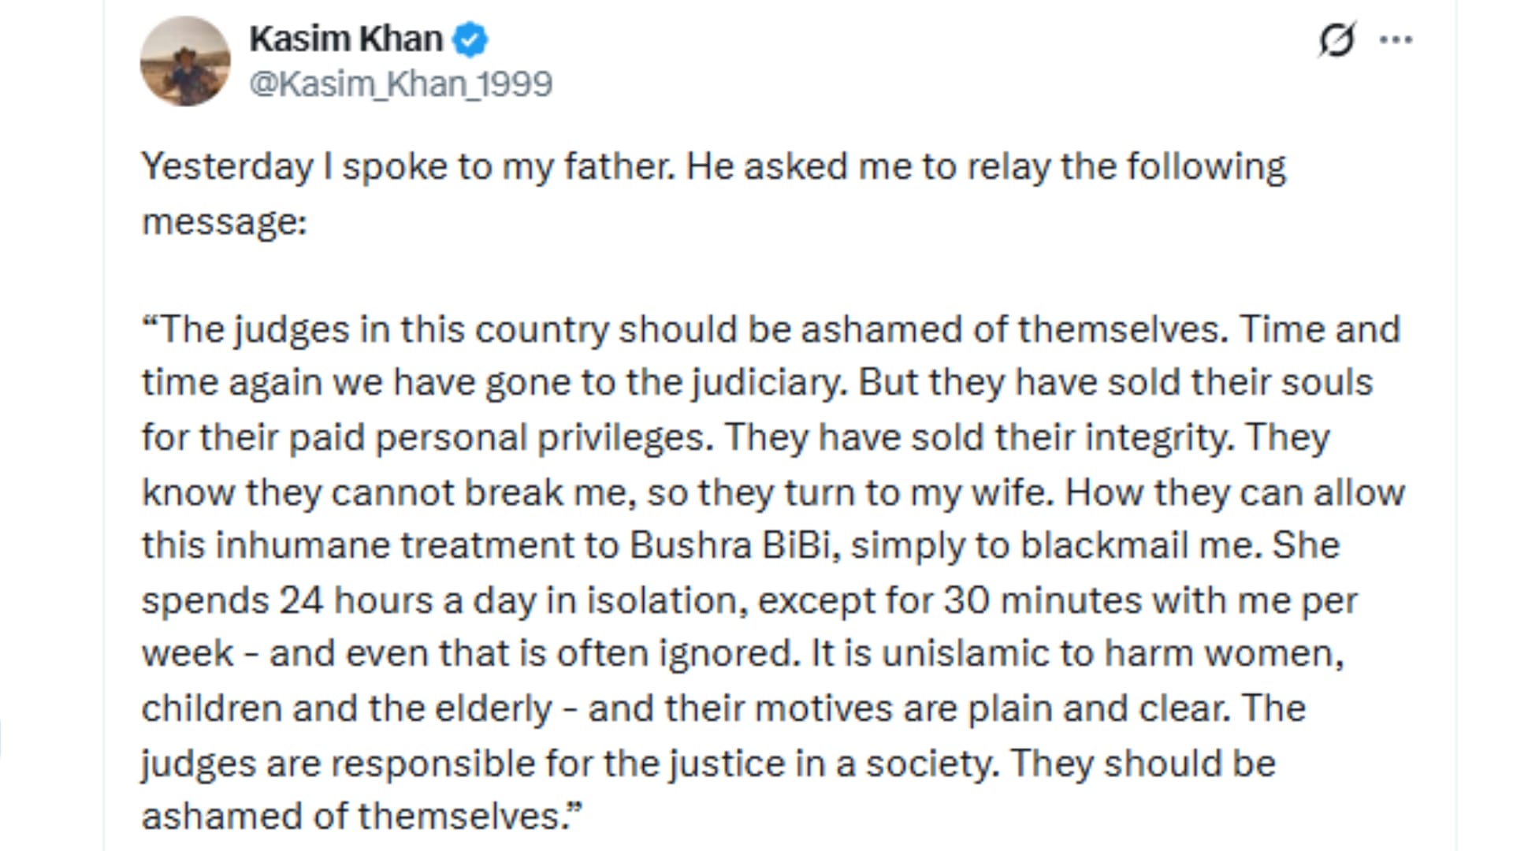1513x851 pixels.
Task: Click "children and the elderly" text
Action: tap(347, 708)
